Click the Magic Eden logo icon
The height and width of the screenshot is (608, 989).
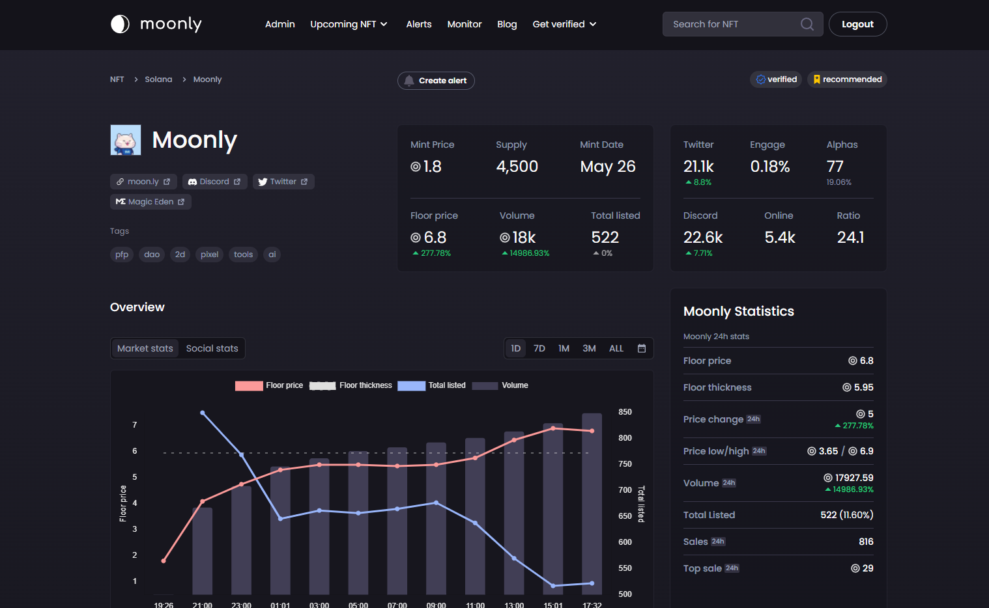click(x=121, y=202)
